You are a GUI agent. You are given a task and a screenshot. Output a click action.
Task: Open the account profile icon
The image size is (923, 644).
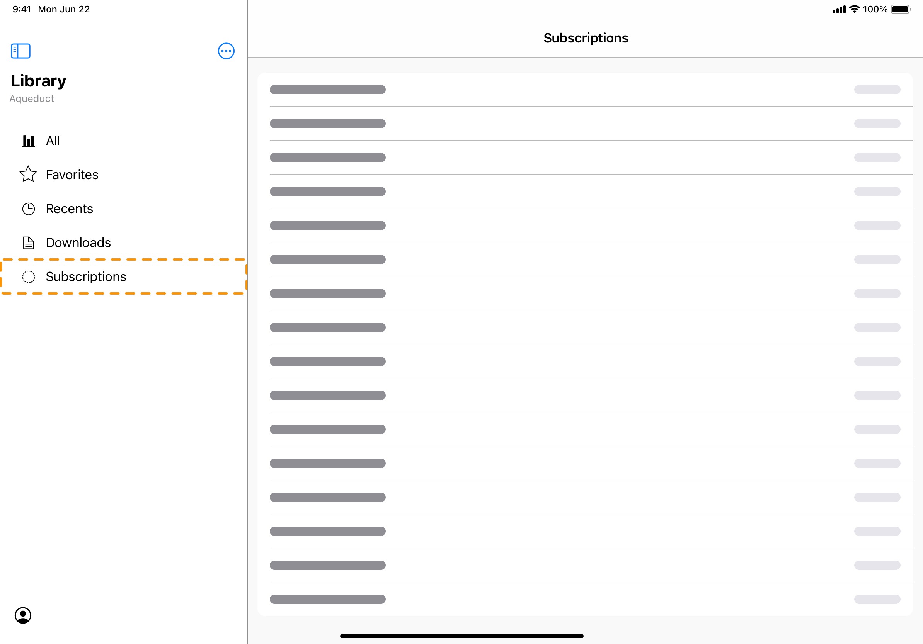click(x=22, y=615)
